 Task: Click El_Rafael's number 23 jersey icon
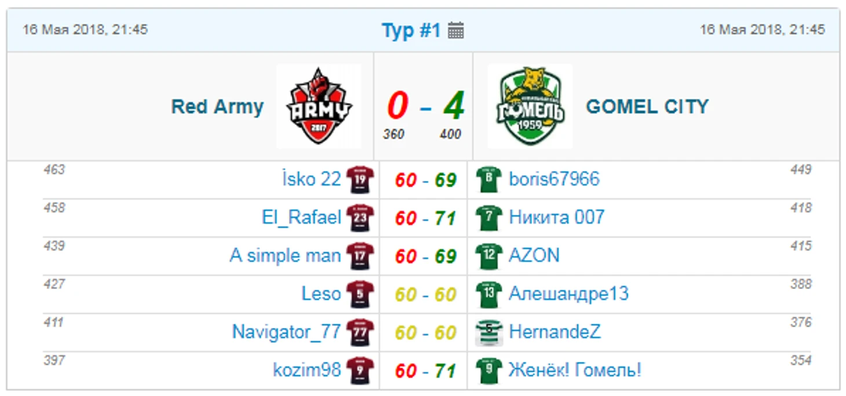[x=360, y=217]
